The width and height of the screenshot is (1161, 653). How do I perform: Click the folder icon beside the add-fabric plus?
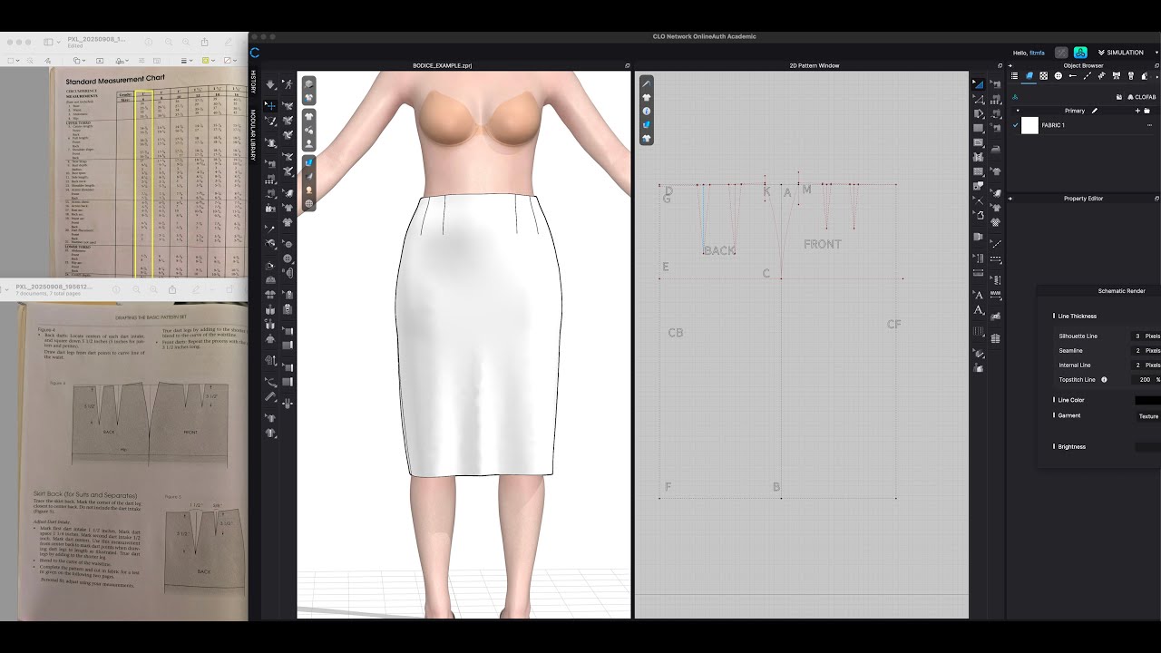point(1147,111)
